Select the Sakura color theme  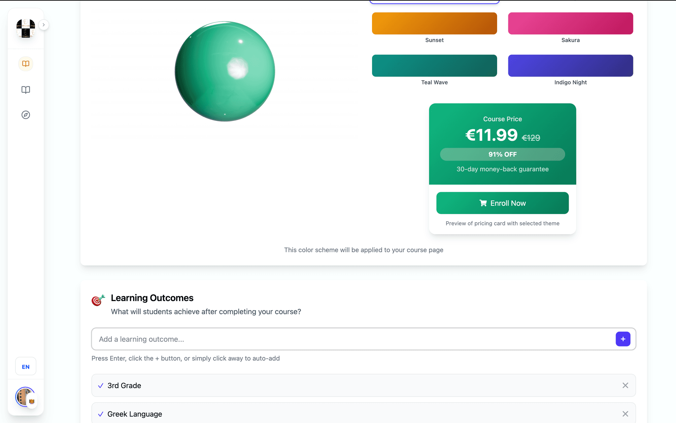click(x=570, y=23)
